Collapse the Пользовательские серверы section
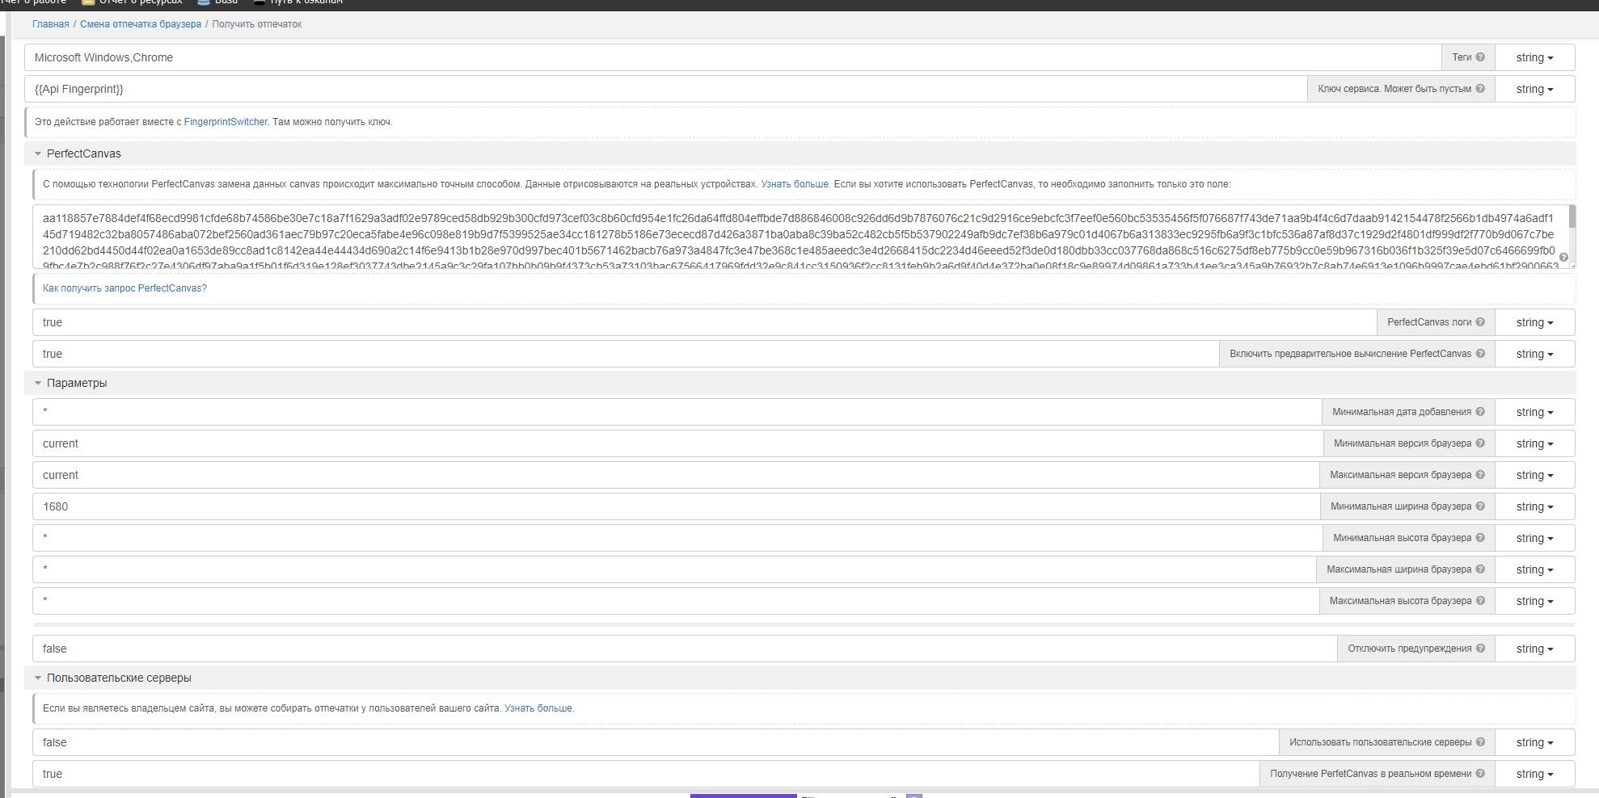 click(38, 678)
